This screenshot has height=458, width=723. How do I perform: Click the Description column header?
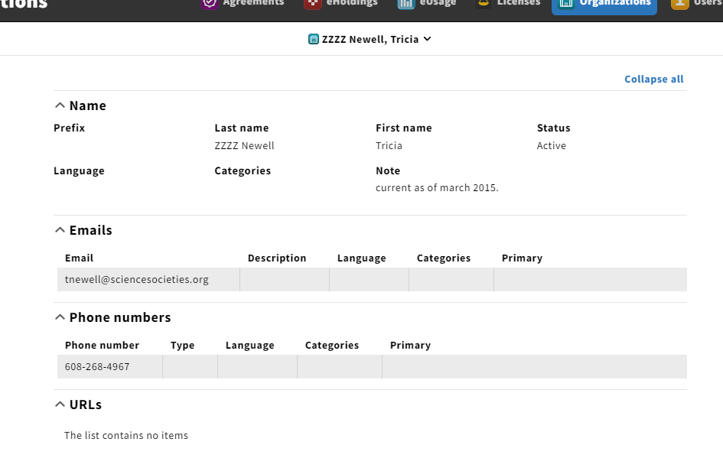point(277,258)
